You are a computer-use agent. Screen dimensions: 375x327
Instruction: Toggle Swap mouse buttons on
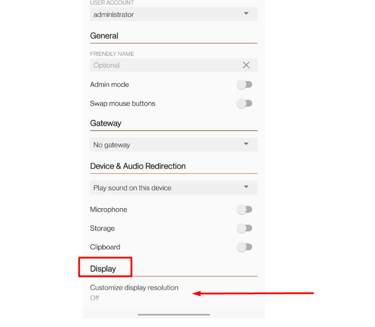click(244, 103)
